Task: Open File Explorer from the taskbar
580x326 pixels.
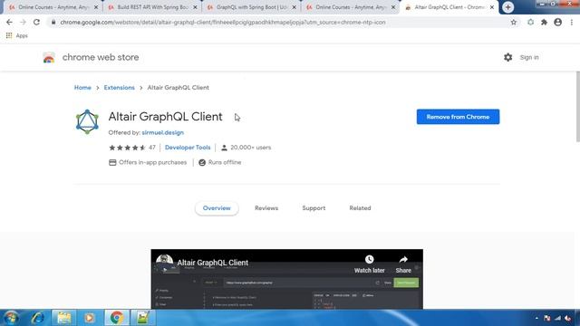Action: (x=64, y=318)
